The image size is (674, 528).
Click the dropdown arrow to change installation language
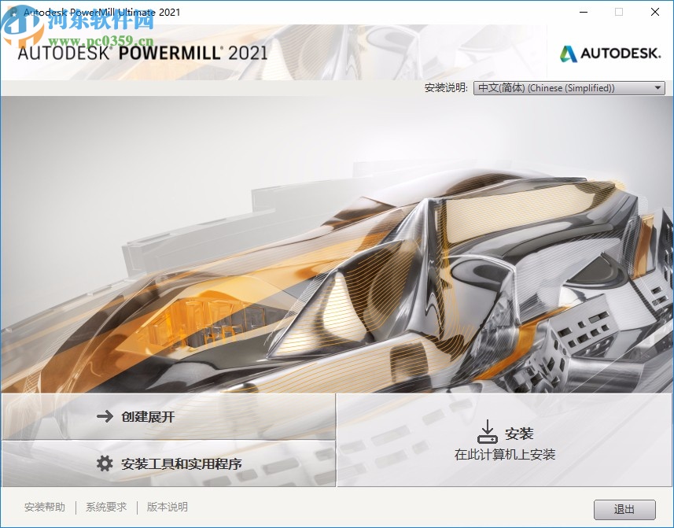(657, 87)
